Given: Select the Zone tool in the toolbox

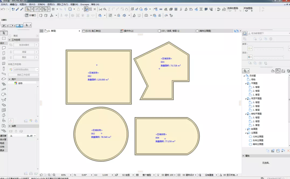Looking at the screenshot, I should click(x=4, y=126).
